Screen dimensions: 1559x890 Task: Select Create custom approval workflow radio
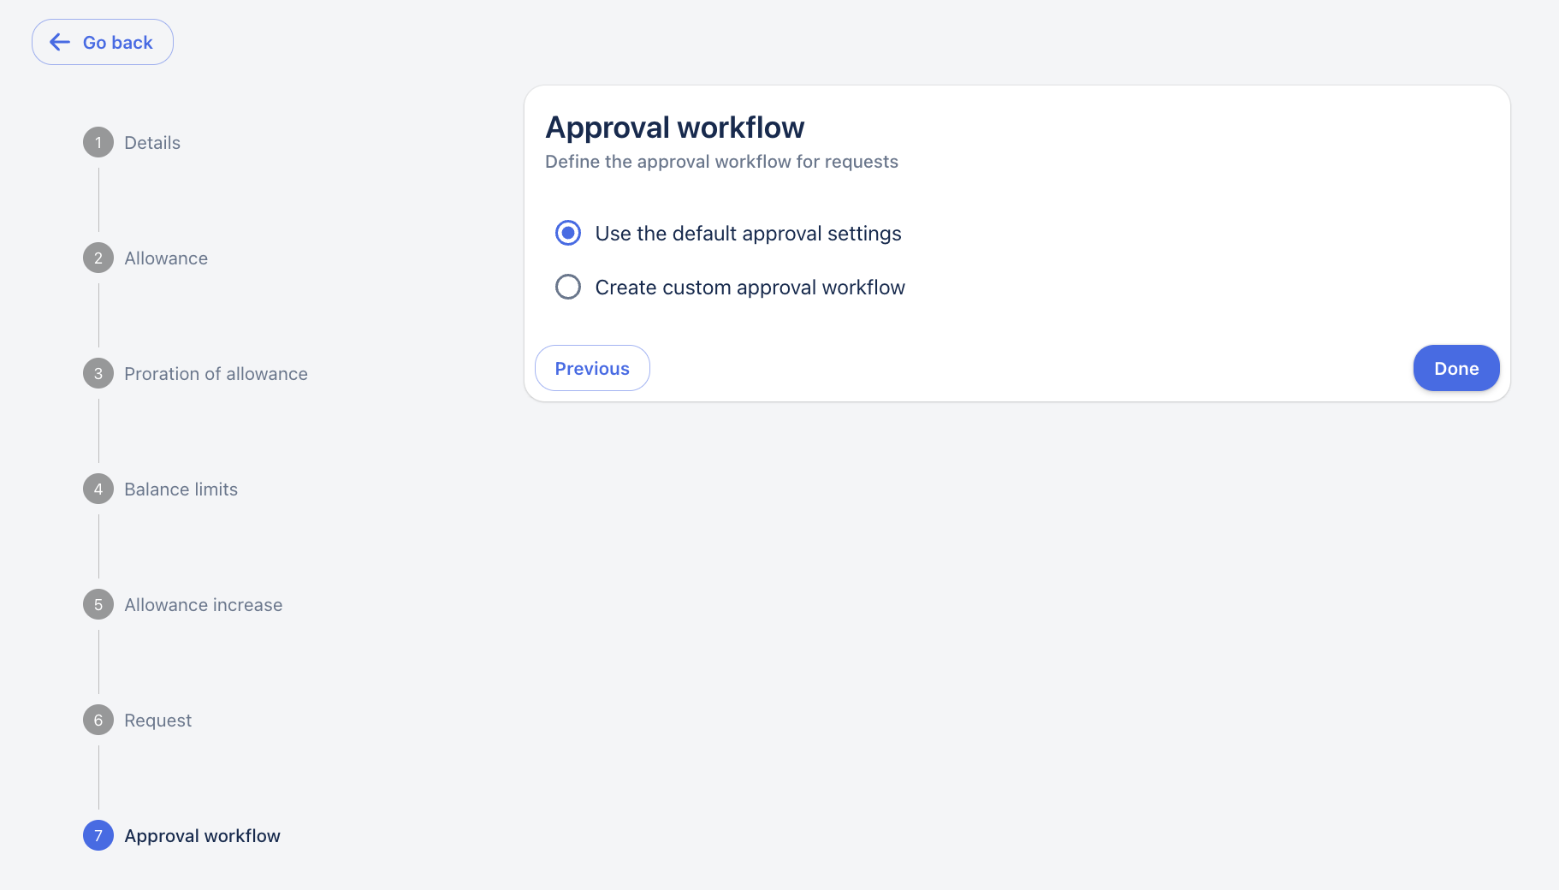click(x=568, y=287)
